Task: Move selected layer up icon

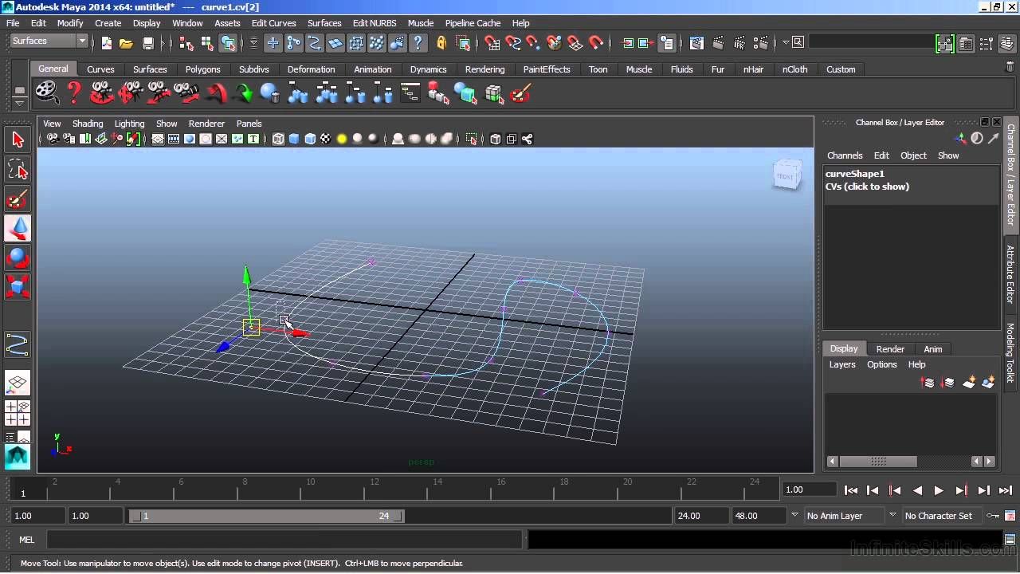Action: [928, 383]
